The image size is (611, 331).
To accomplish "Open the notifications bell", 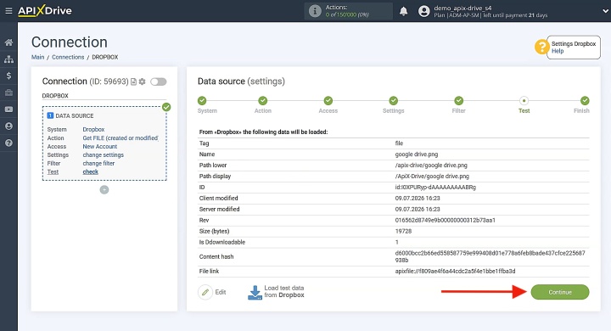I will tap(404, 11).
